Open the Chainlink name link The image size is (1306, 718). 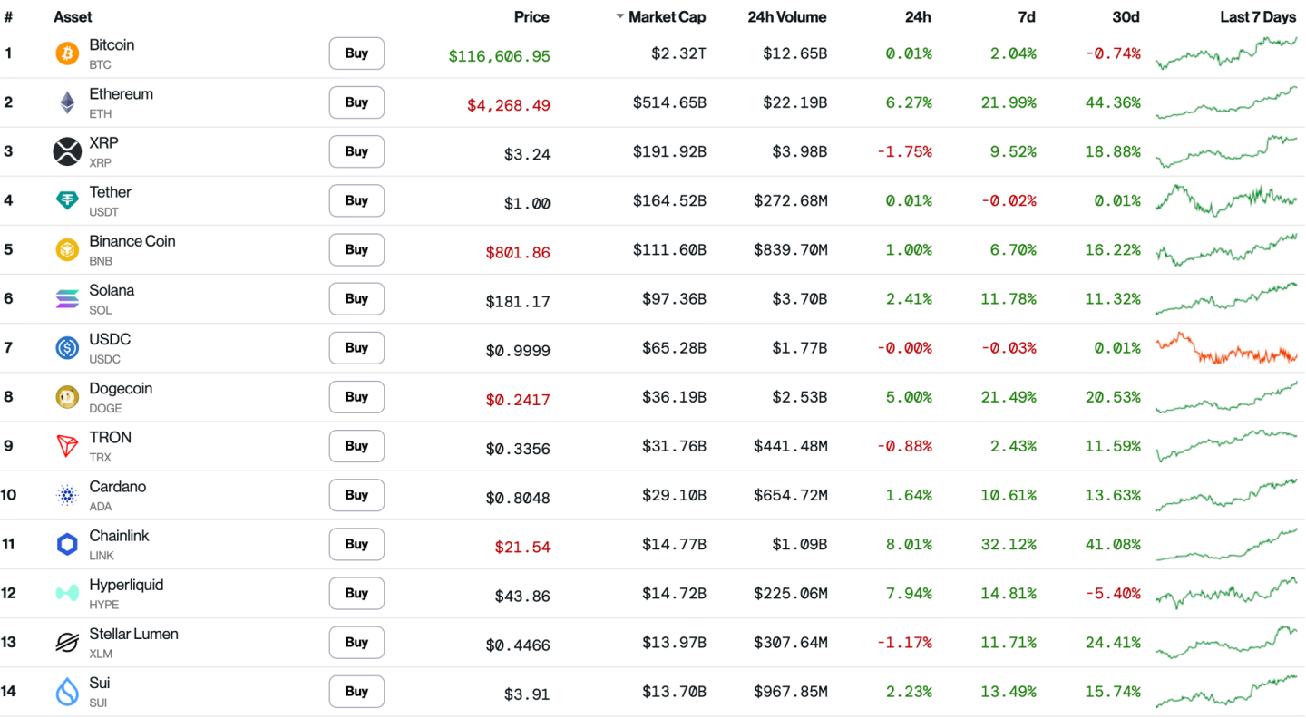point(119,536)
